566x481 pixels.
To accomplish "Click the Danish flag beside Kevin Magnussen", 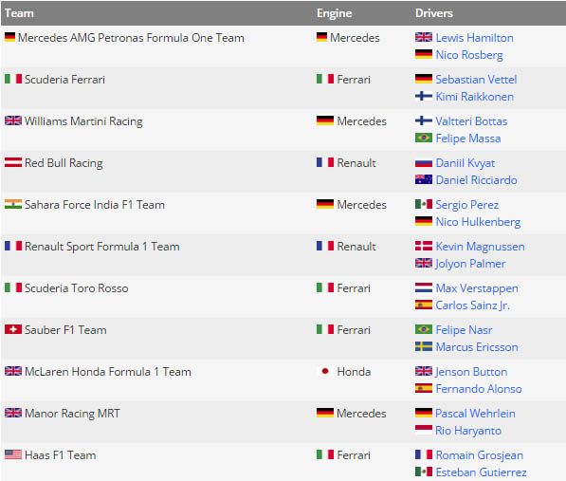I will 424,246.
